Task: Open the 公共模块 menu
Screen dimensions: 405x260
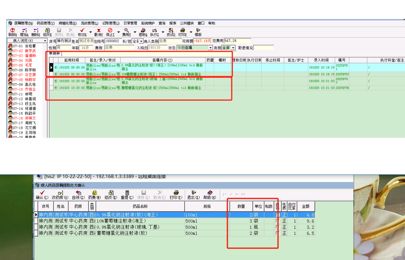Action: [187, 23]
